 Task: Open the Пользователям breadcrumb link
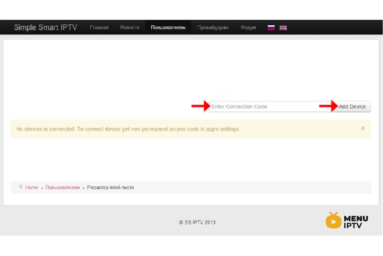coord(62,187)
